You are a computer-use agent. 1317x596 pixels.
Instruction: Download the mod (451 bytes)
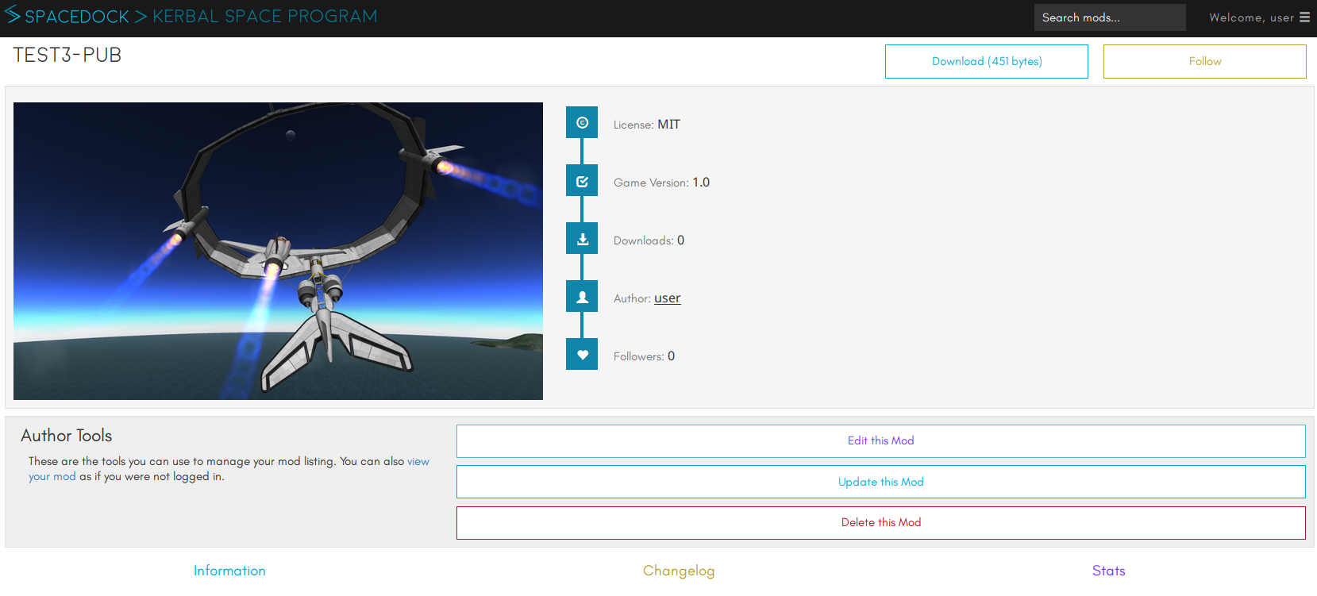(x=987, y=61)
